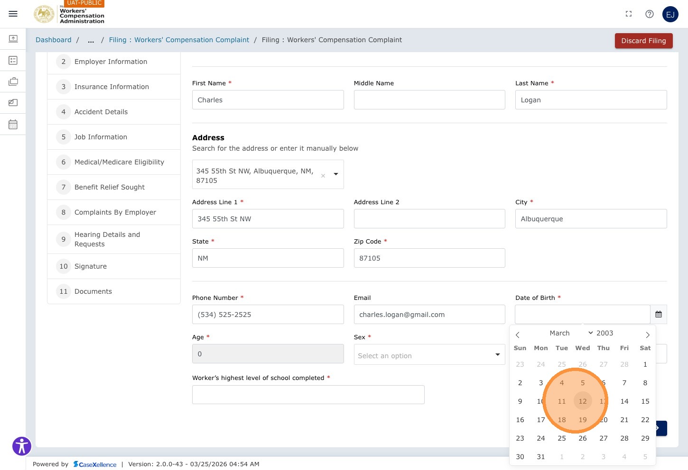Viewport: 688px width, 470px height.
Task: Select March 12 in the calendar
Action: point(583,401)
